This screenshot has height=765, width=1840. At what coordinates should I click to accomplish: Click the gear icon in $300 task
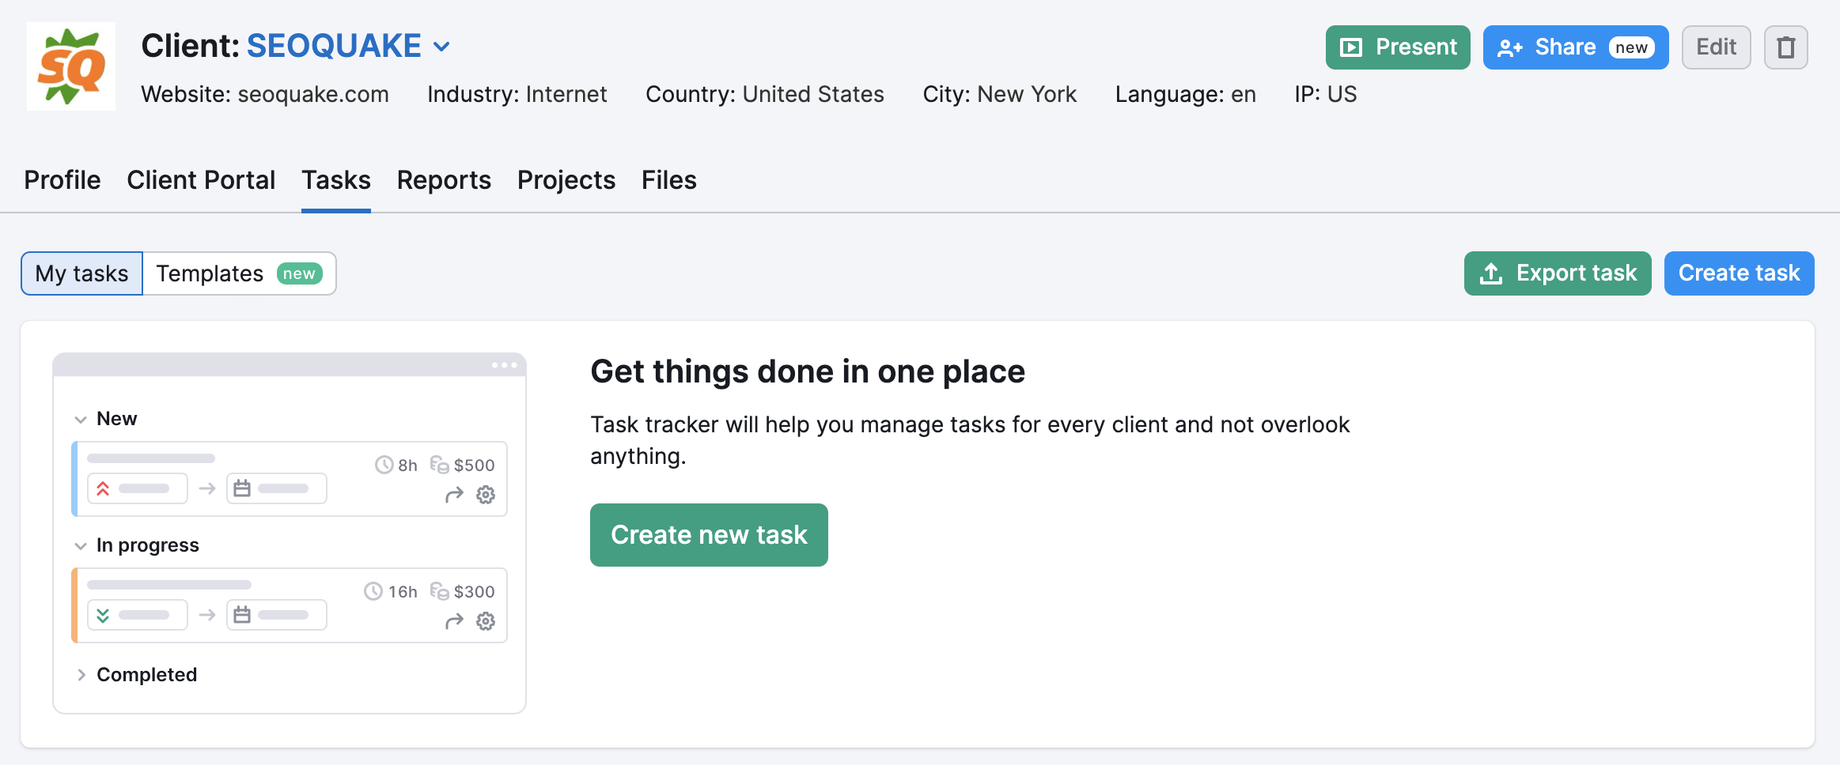pyautogui.click(x=486, y=621)
